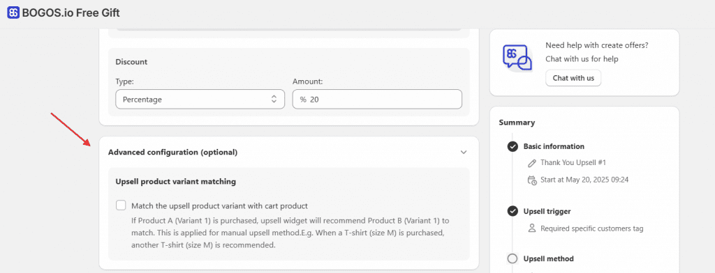The width and height of the screenshot is (715, 273).
Task: Click the Thank You Upsell #1 name text
Action: tap(573, 163)
